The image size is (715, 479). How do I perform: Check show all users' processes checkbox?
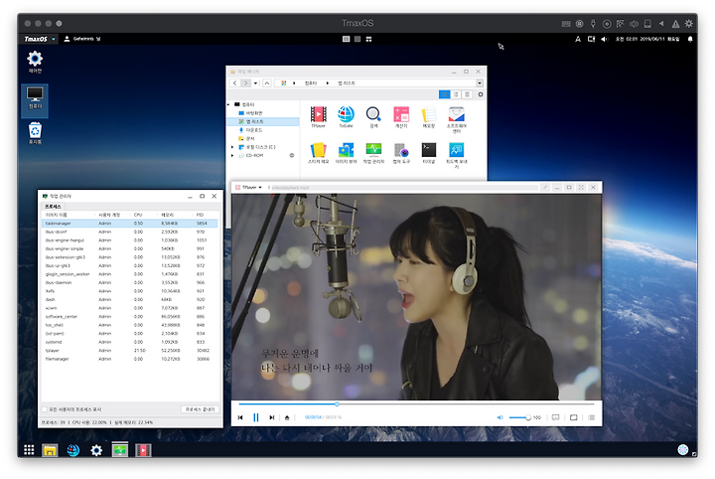coord(45,409)
